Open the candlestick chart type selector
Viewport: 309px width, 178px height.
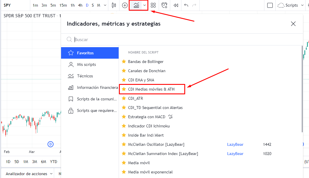coord(114,5)
